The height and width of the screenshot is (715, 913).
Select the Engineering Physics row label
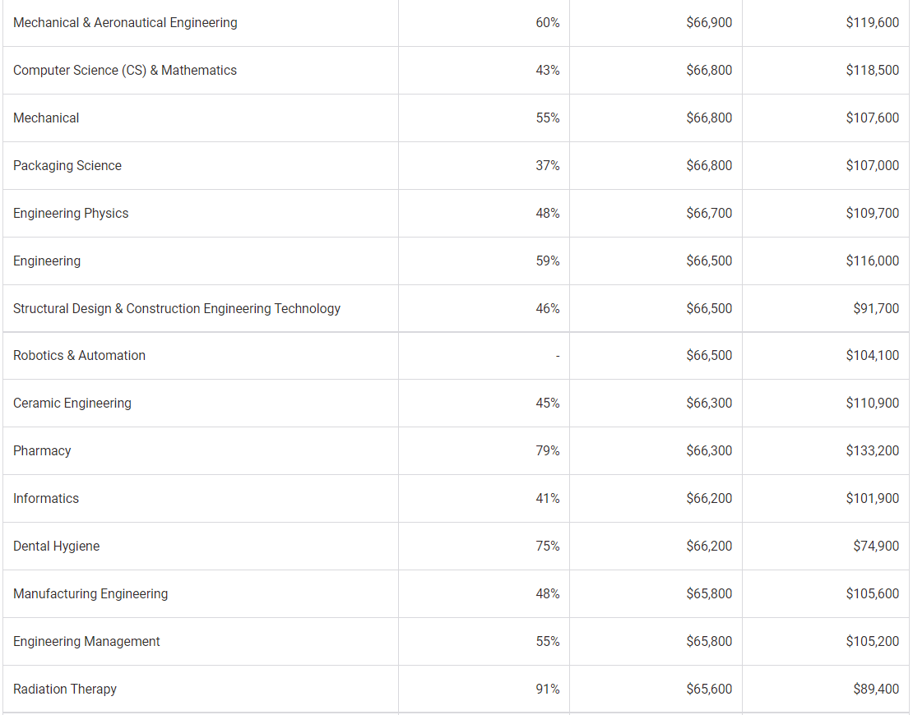(71, 214)
